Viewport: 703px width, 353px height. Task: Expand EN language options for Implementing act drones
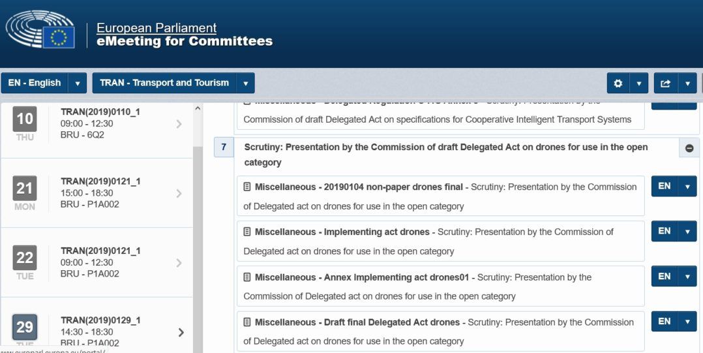pos(687,232)
